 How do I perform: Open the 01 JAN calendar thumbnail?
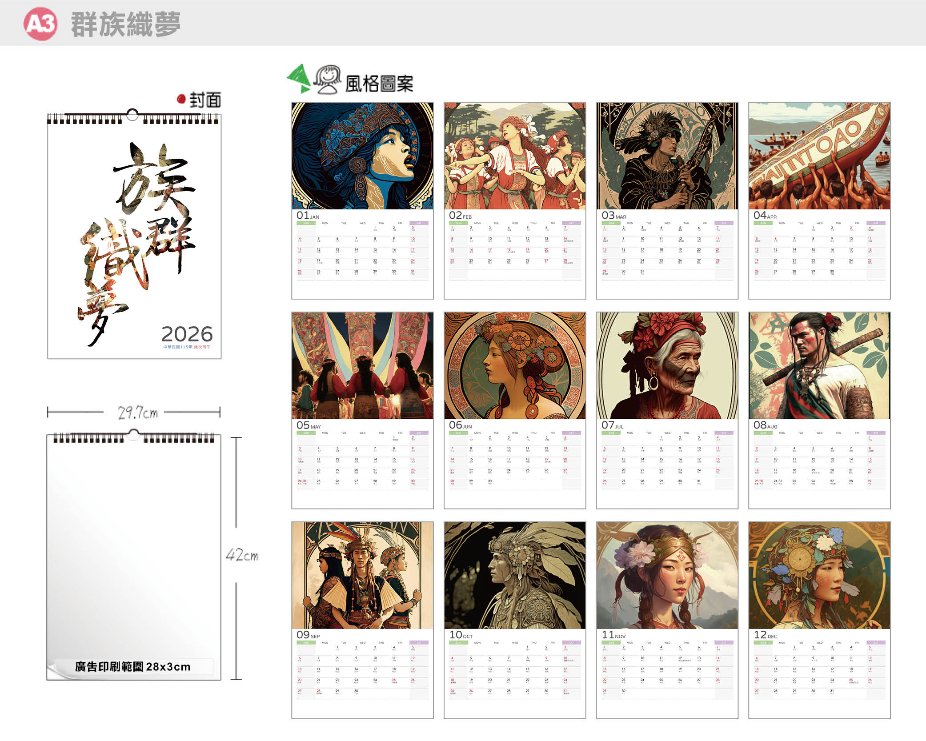tap(362, 200)
